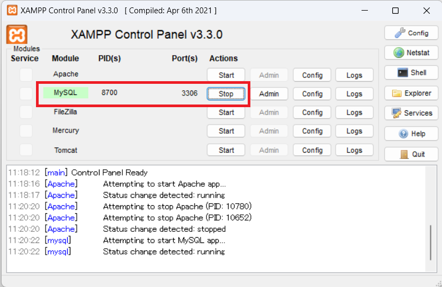Click the XAMPP logo icon
This screenshot has width=442, height=287.
coord(17,34)
